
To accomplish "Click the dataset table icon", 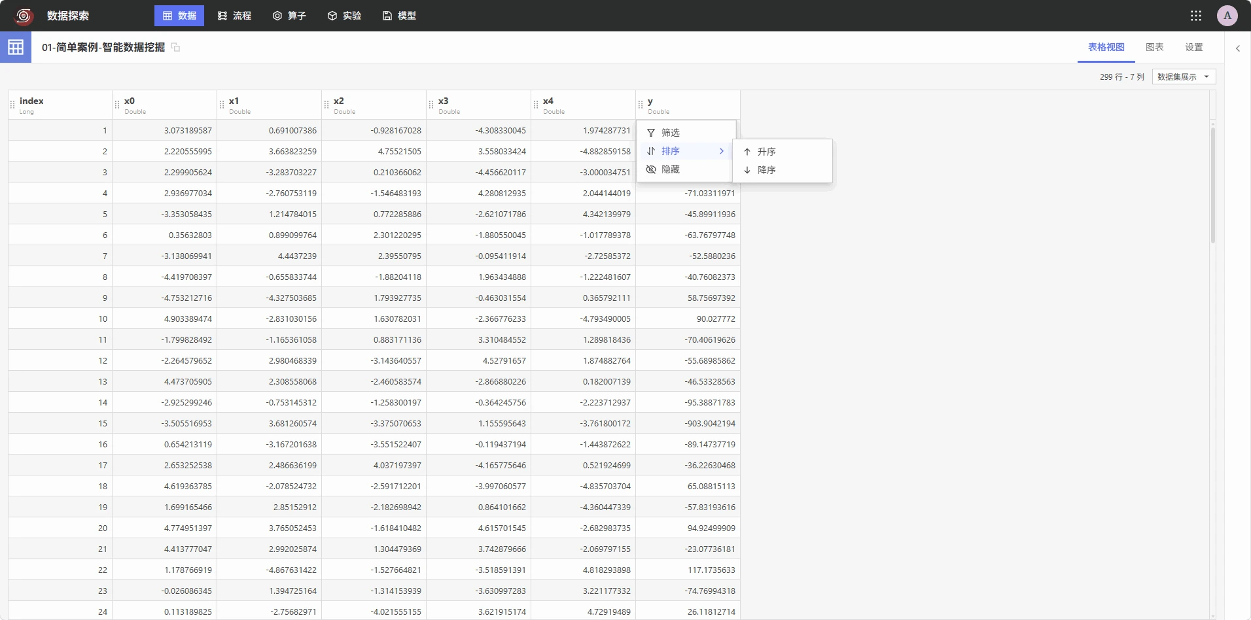I will (16, 47).
